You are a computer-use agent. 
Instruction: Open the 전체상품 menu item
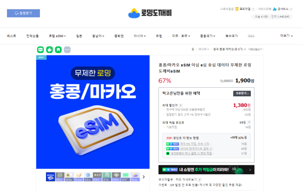[33, 36]
